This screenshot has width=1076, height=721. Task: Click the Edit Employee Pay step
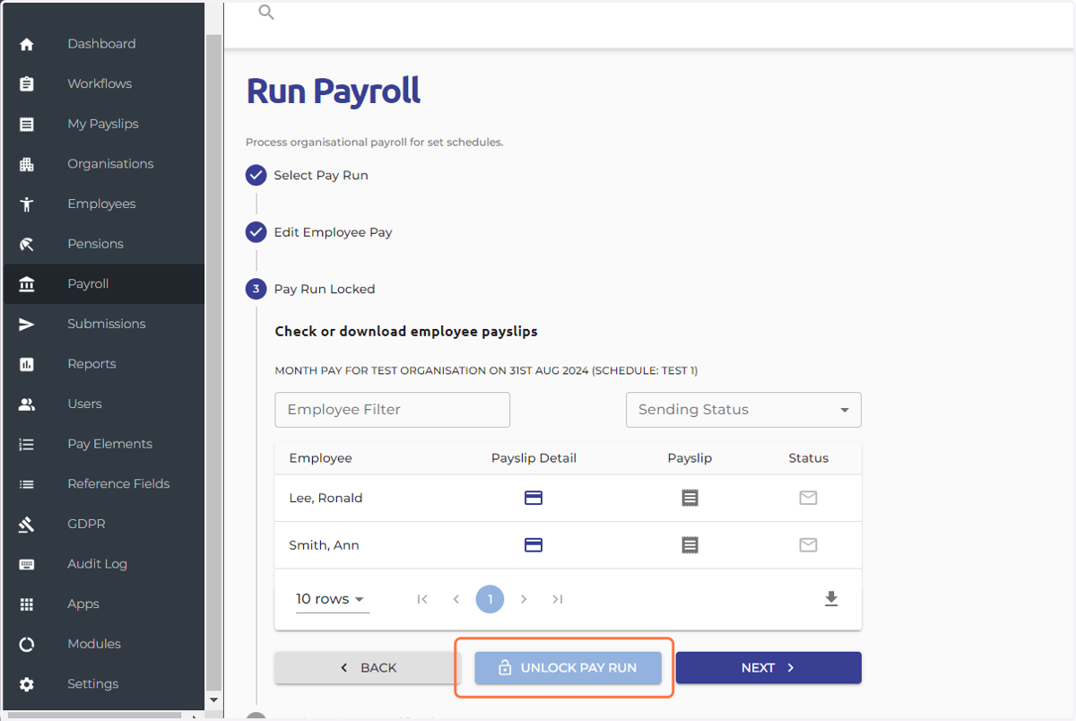pyautogui.click(x=319, y=232)
